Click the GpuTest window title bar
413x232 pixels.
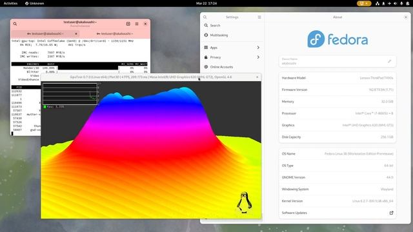[x=151, y=77]
